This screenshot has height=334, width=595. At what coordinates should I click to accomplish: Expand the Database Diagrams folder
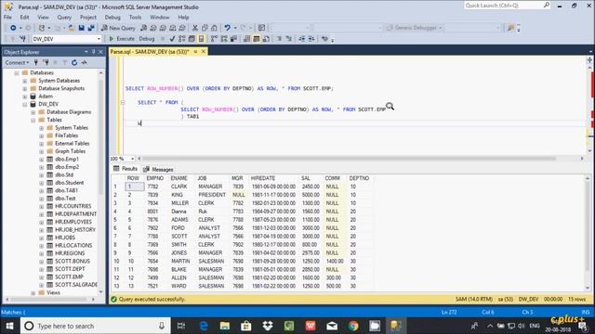point(33,112)
